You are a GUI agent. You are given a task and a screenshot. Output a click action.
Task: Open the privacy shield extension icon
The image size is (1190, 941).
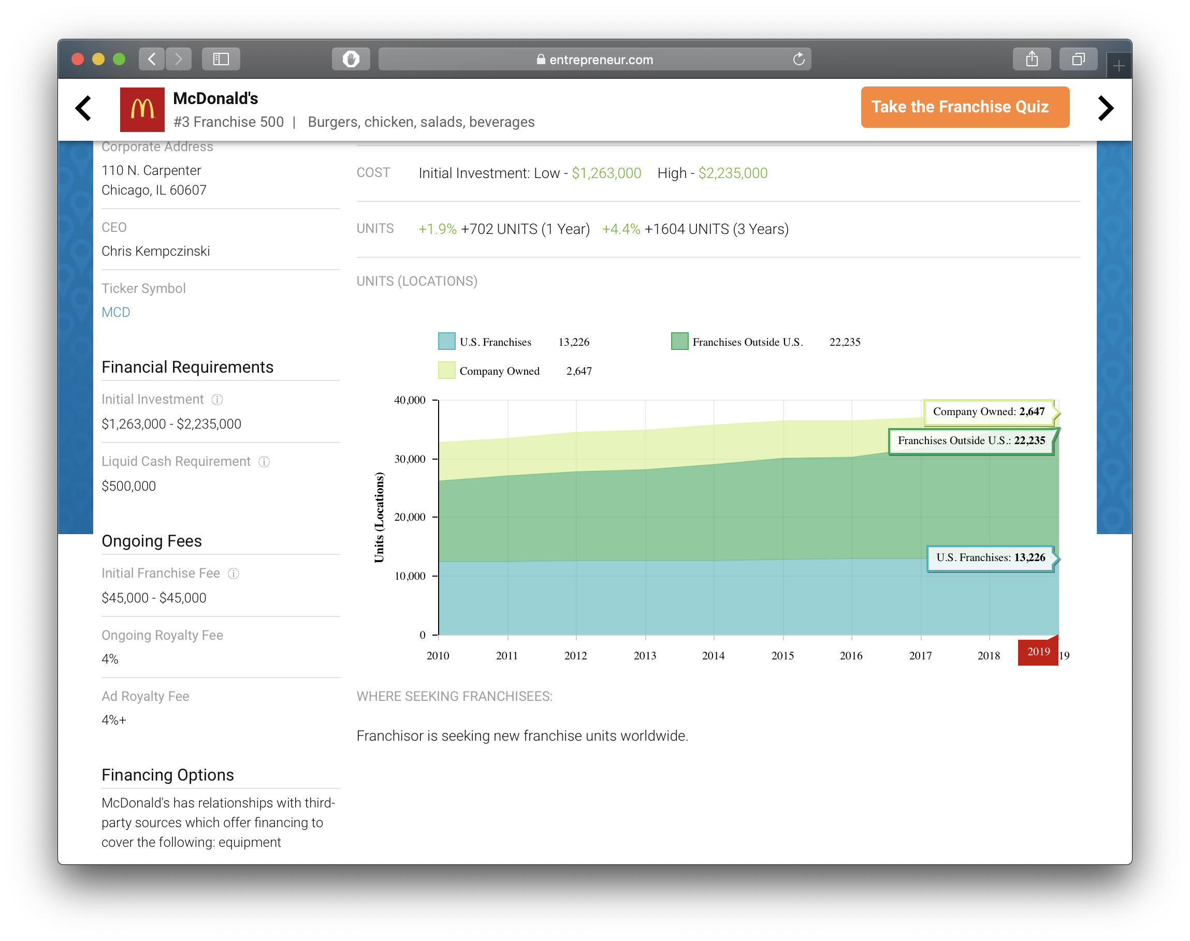351,59
